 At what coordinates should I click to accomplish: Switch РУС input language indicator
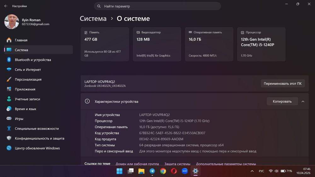[x=261, y=171]
